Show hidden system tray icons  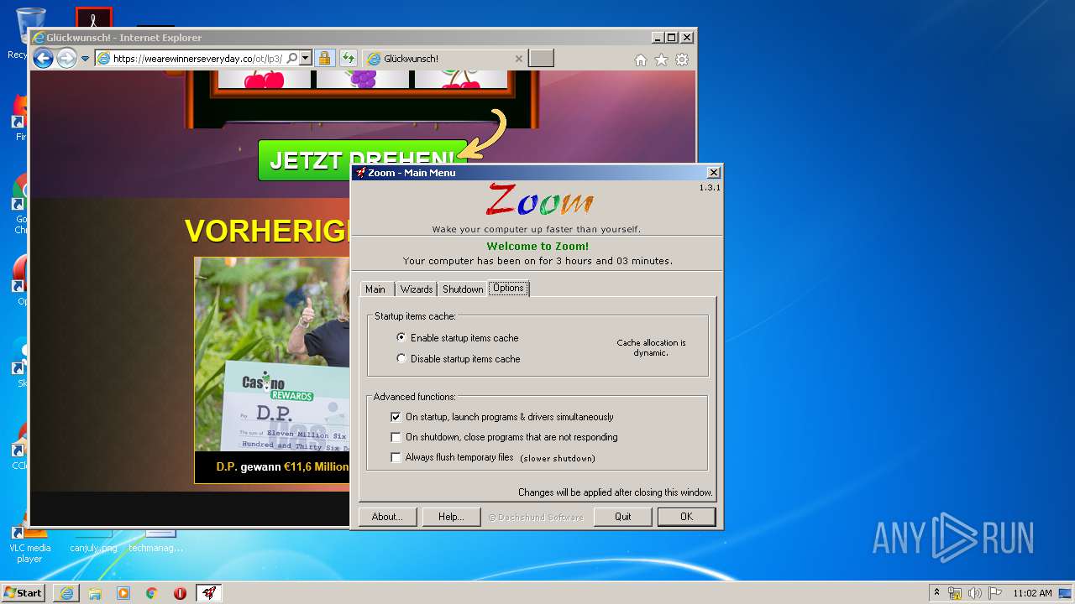936,592
